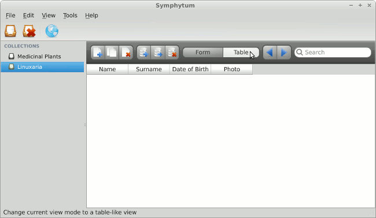This screenshot has height=218, width=376.
Task: Delete a field with database red-X icon
Action: [172, 52]
